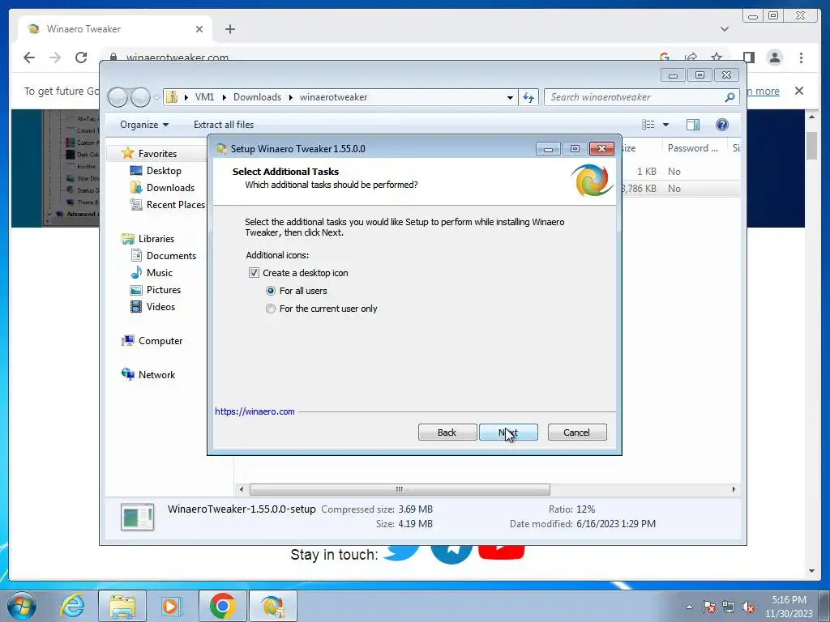This screenshot has width=830, height=622.
Task: Click the muted volume tray icon
Action: (x=748, y=607)
